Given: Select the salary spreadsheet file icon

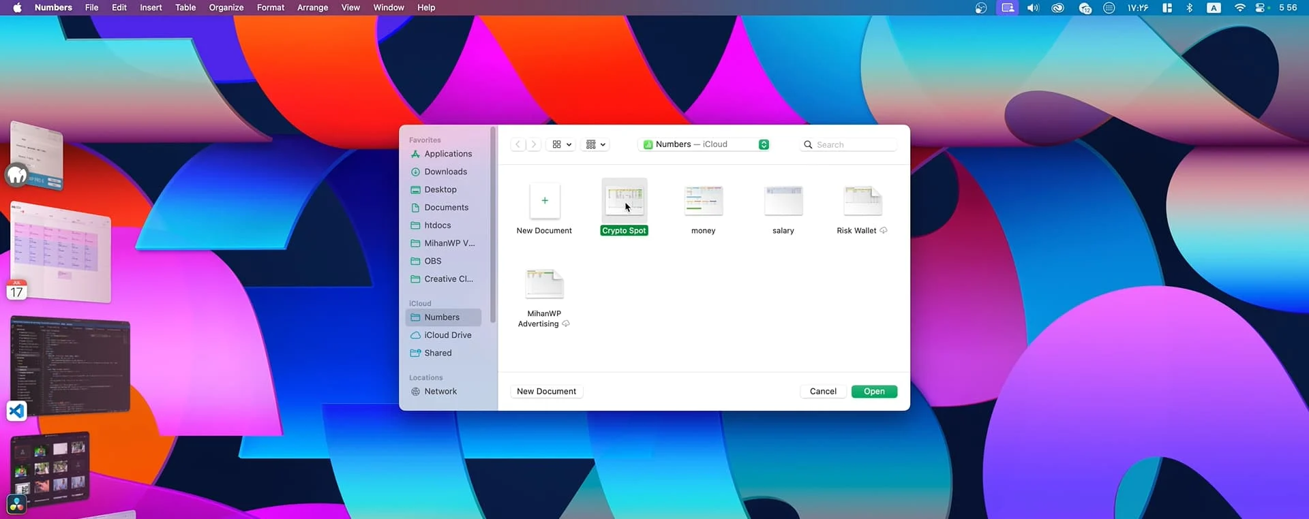Looking at the screenshot, I should (x=783, y=200).
